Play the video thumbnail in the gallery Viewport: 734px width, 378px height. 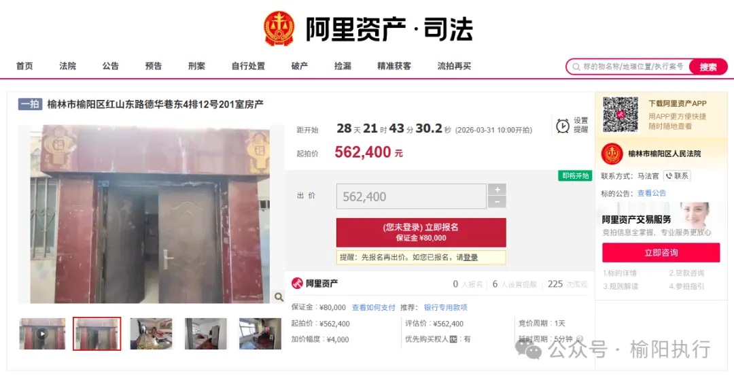42,334
